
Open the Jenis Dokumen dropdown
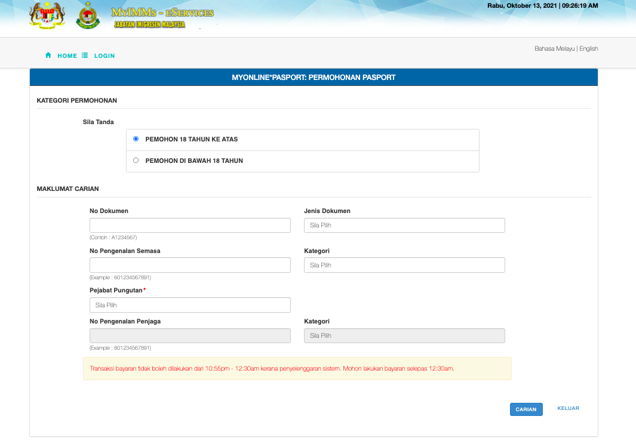[404, 225]
